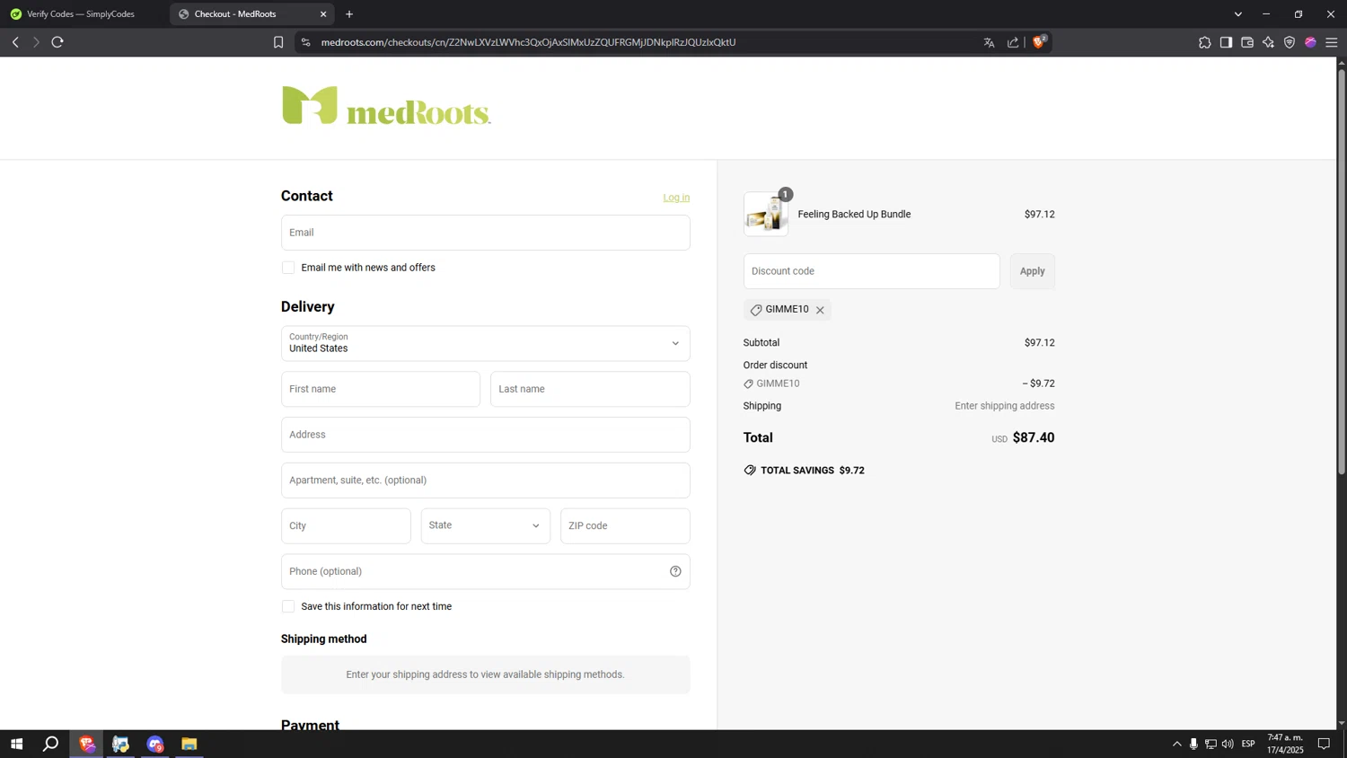
Task: Check Save this information for next time
Action: point(288,606)
